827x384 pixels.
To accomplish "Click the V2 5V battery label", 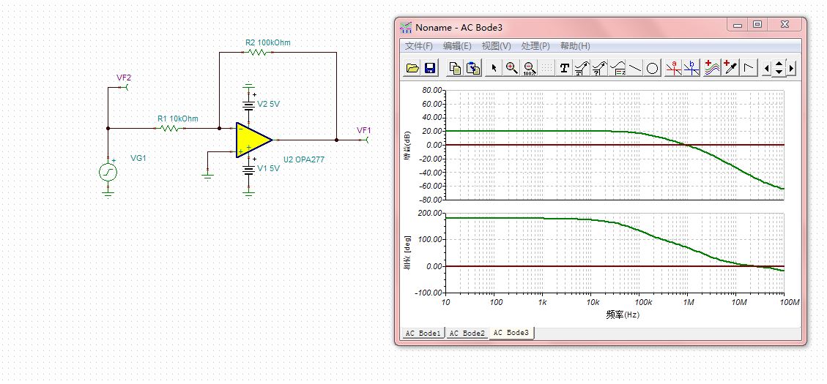I will [268, 105].
